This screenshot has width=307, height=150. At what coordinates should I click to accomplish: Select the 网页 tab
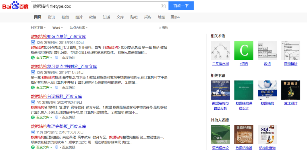[x=38, y=17]
